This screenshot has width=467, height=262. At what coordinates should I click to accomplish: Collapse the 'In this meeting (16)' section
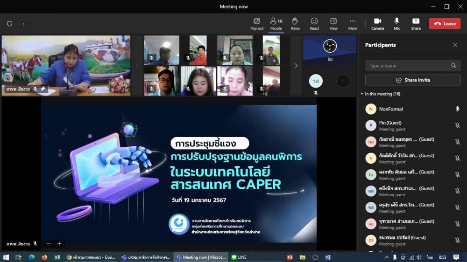coord(362,94)
